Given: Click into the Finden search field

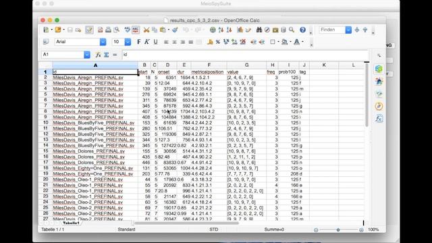Looking at the screenshot, I should (x=332, y=30).
